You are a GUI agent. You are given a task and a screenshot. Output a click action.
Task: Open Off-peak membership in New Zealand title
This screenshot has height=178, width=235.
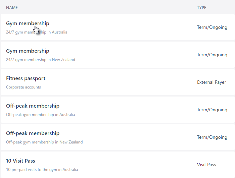tap(33, 133)
